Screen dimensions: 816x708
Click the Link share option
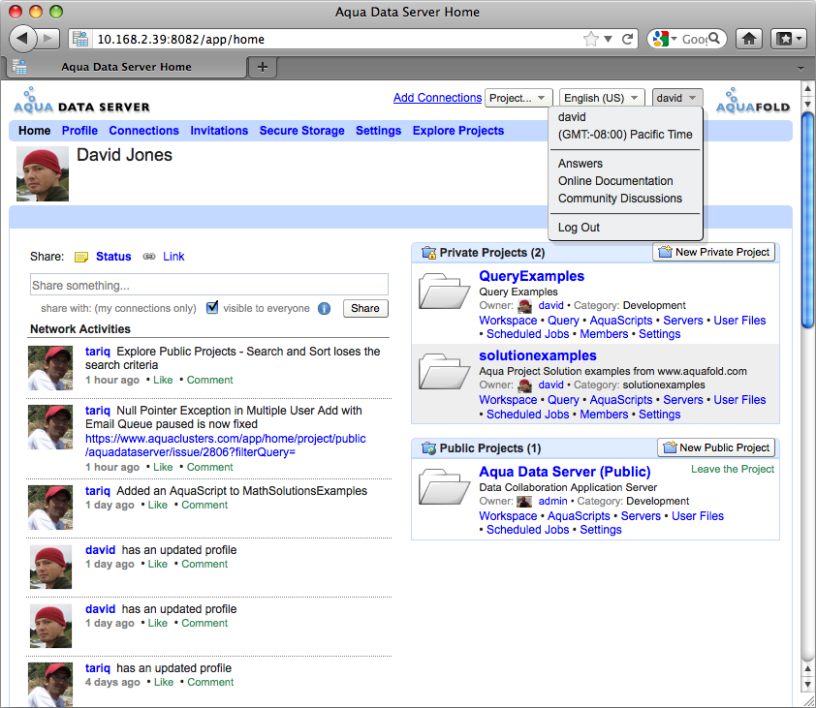[x=173, y=257]
